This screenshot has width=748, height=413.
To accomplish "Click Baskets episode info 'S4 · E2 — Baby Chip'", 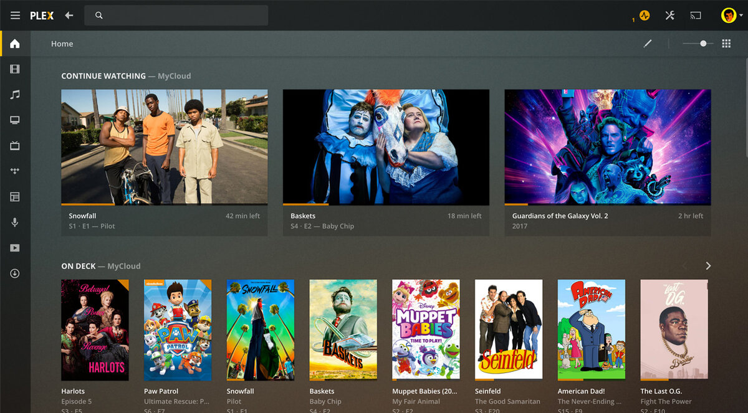I will pos(322,226).
